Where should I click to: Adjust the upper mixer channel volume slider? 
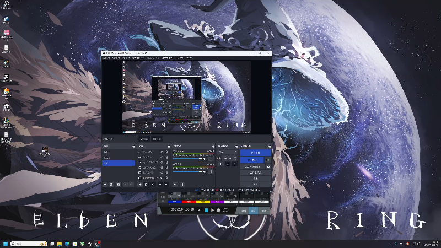tap(187, 159)
